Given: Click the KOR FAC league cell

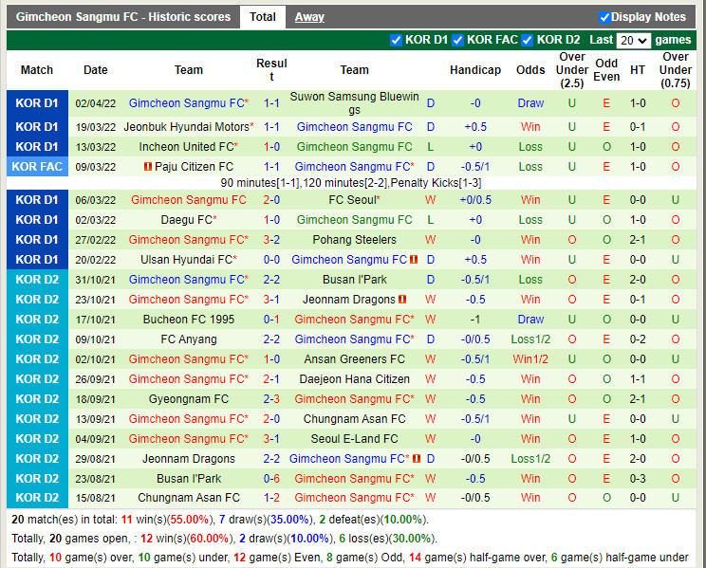Looking at the screenshot, I should pos(37,167).
